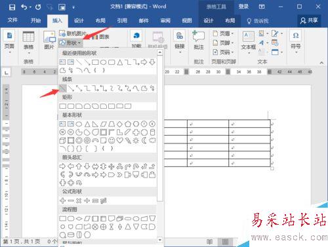
Task: Open the Customize Quick Access Toolbar dropdown
Action: (73, 7)
